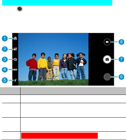Open the gray gallery thumbnail circle

[x=107, y=77]
